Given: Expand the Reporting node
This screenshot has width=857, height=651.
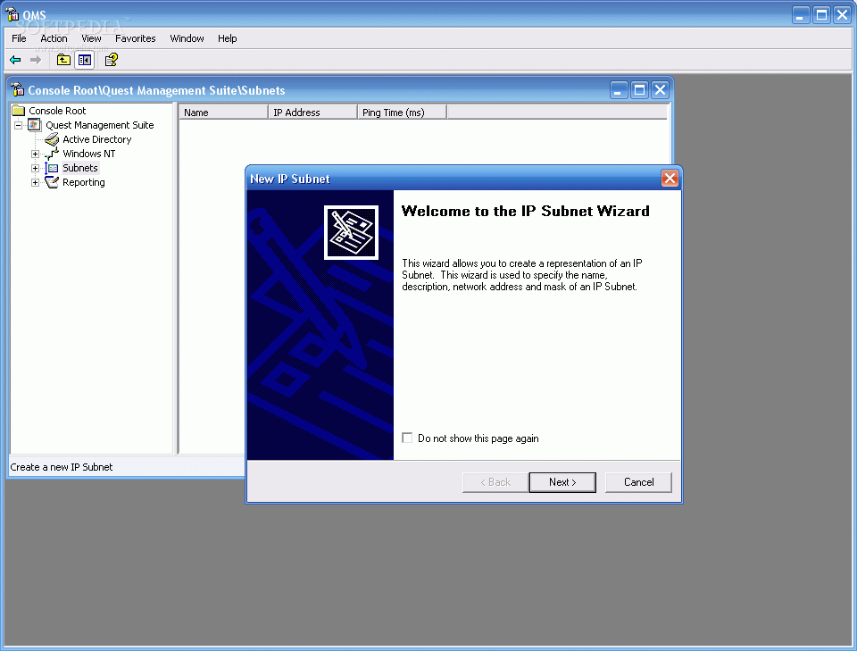Looking at the screenshot, I should click(x=35, y=182).
